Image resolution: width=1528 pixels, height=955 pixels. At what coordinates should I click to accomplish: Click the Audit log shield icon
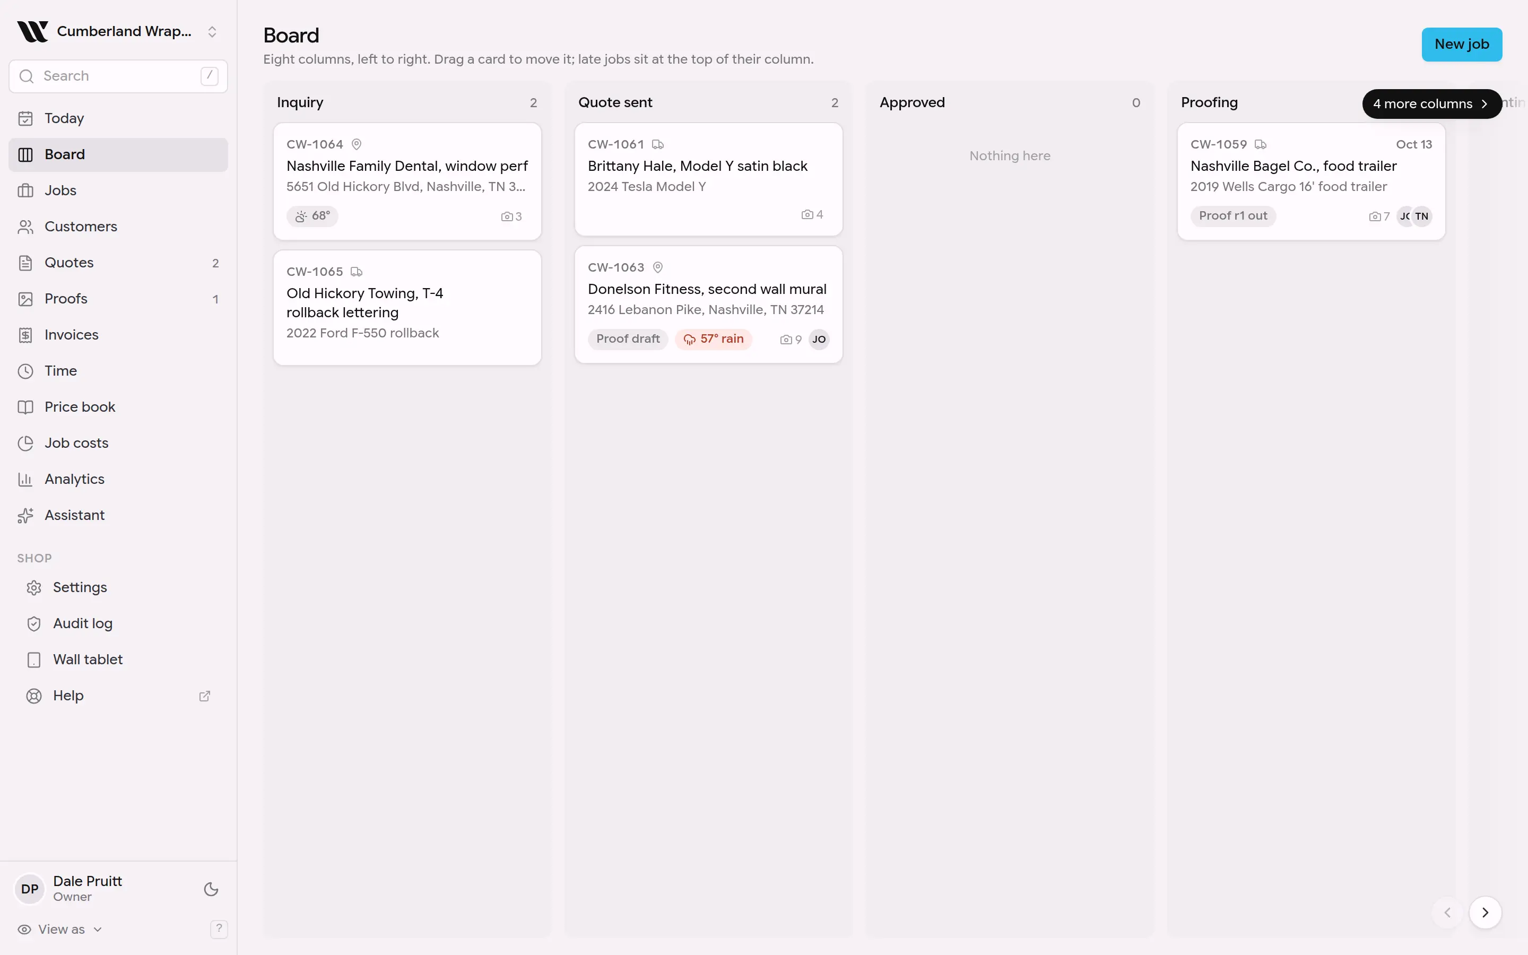pos(34,623)
